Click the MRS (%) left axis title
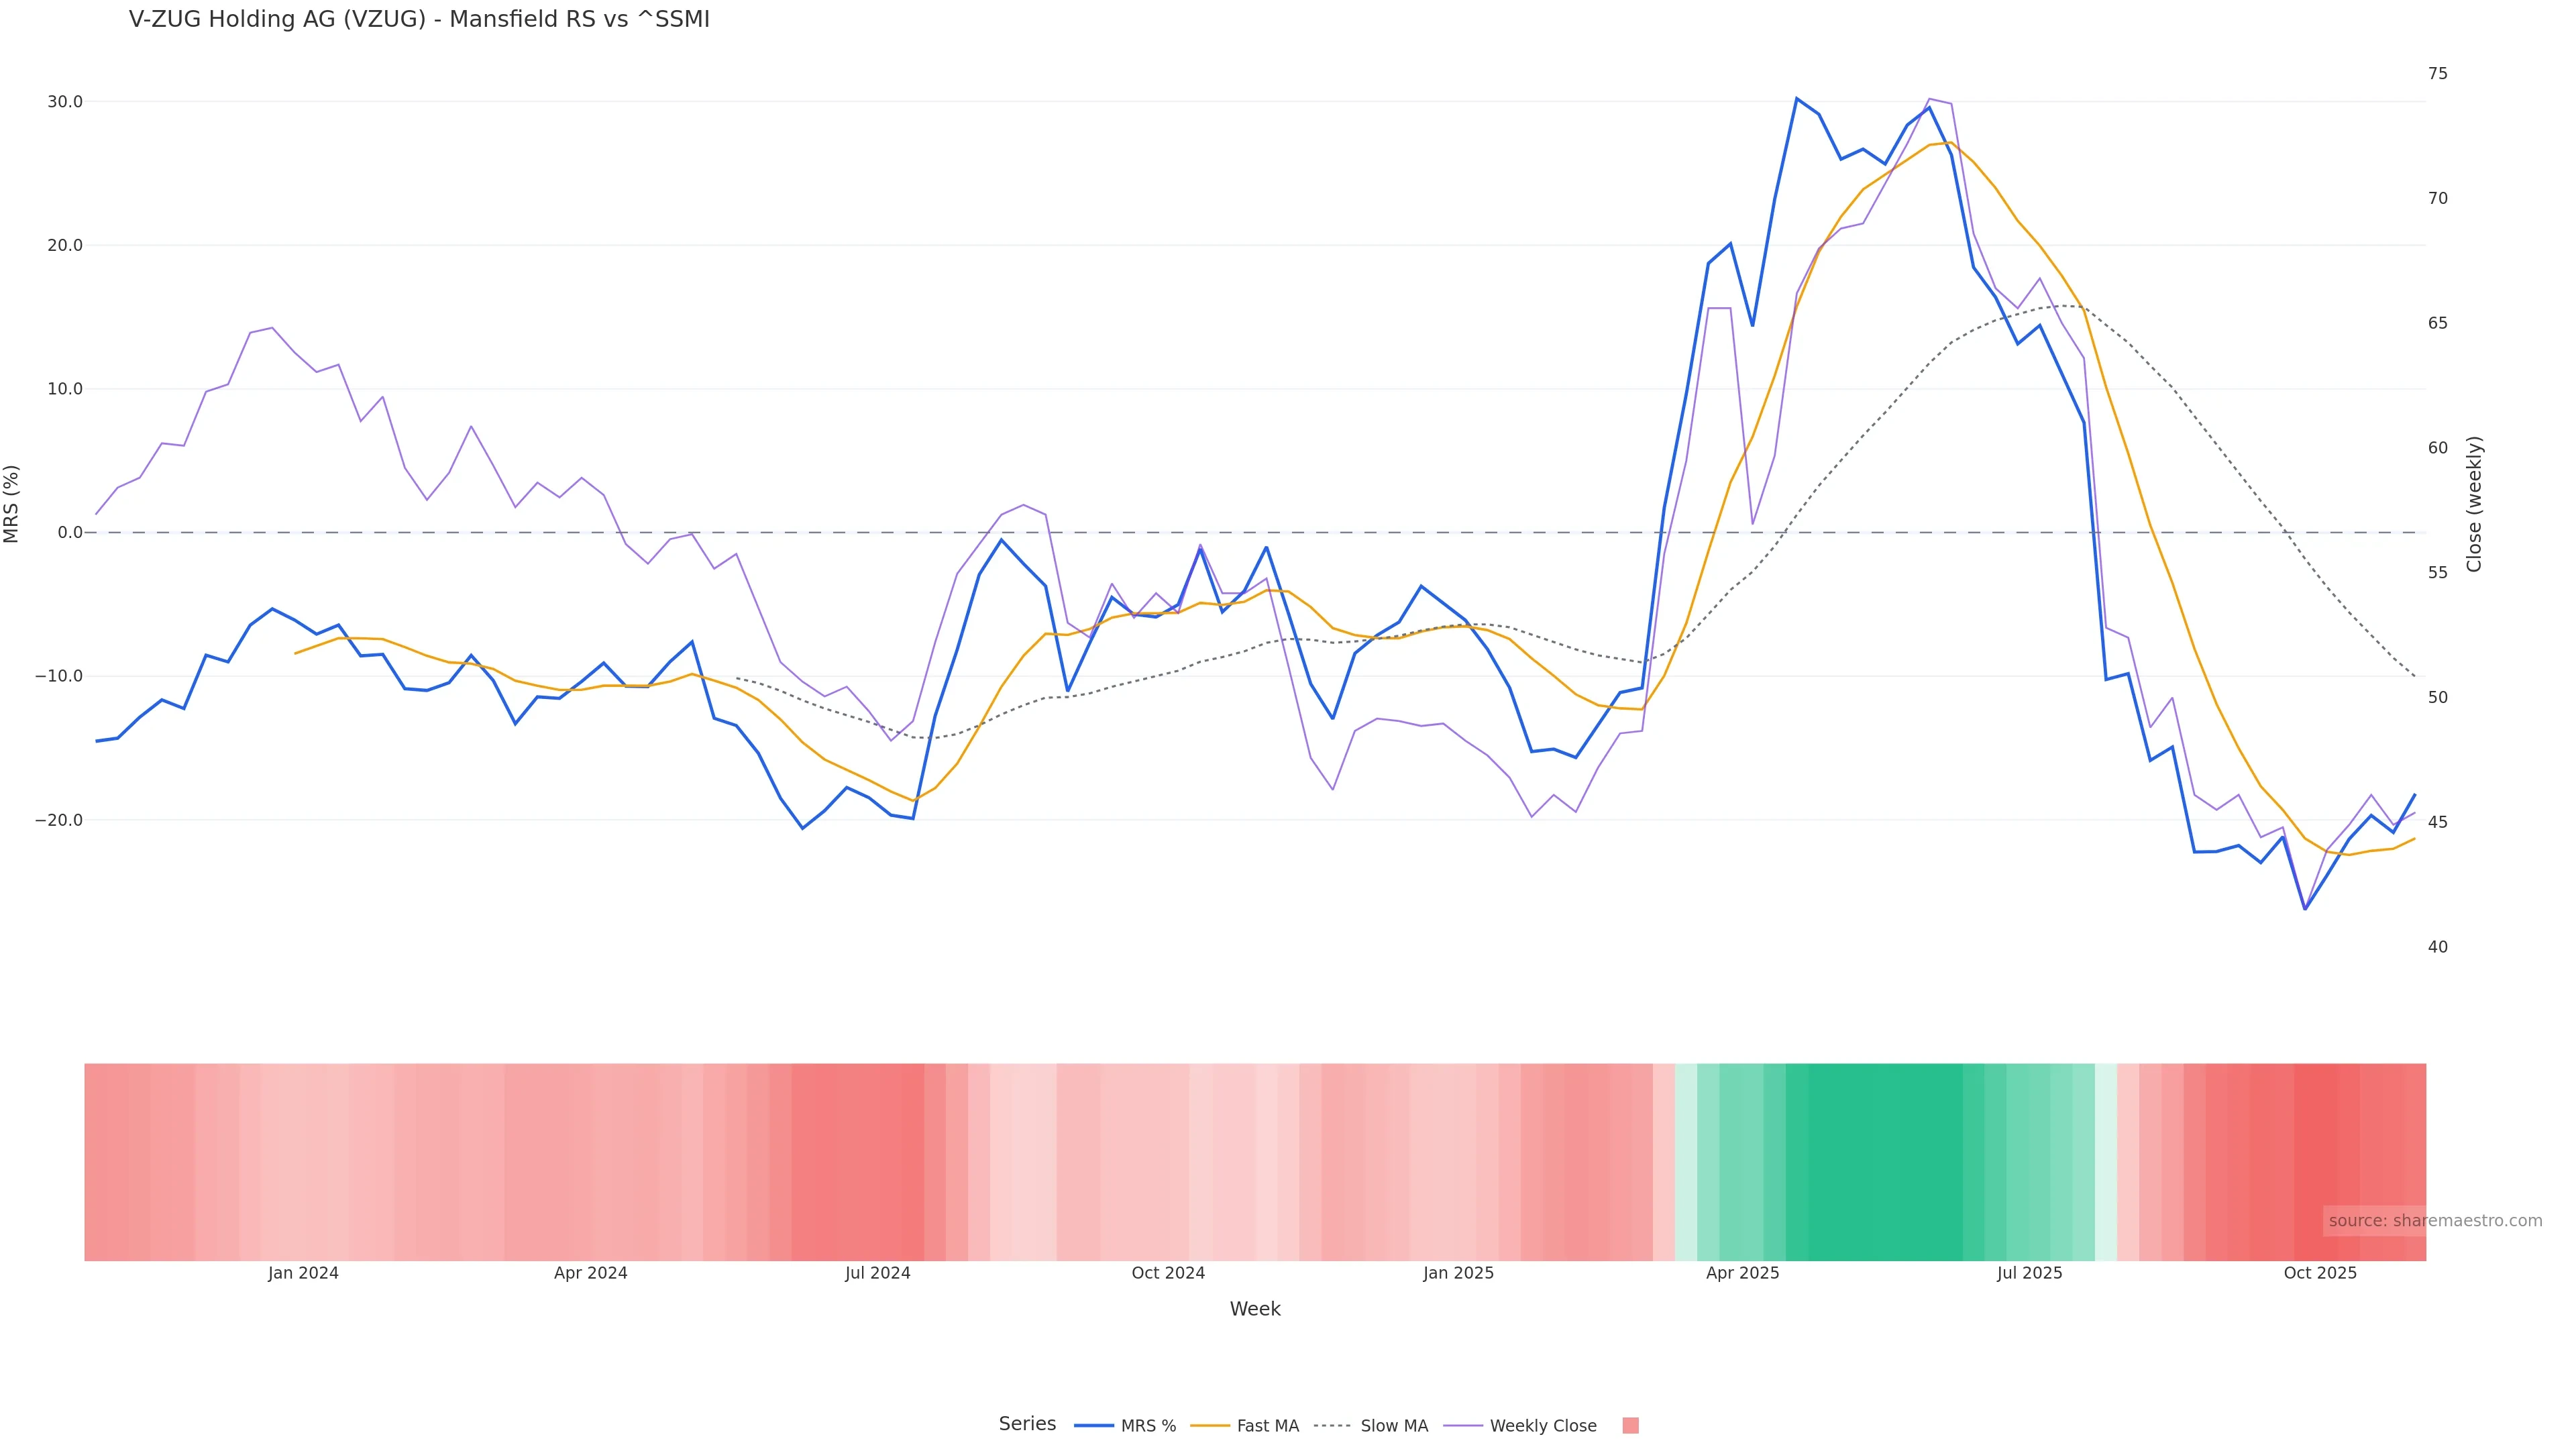Viewport: 2576px width, 1449px height. (12, 503)
